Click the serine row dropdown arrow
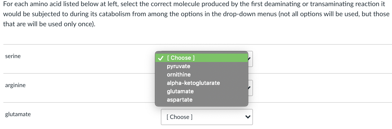 click(x=250, y=59)
